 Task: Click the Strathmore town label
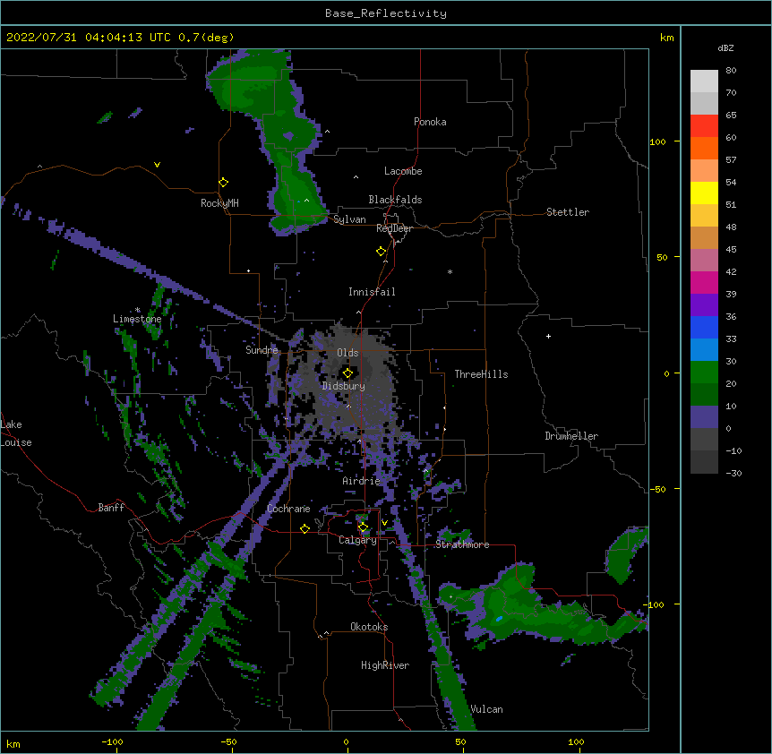(462, 544)
